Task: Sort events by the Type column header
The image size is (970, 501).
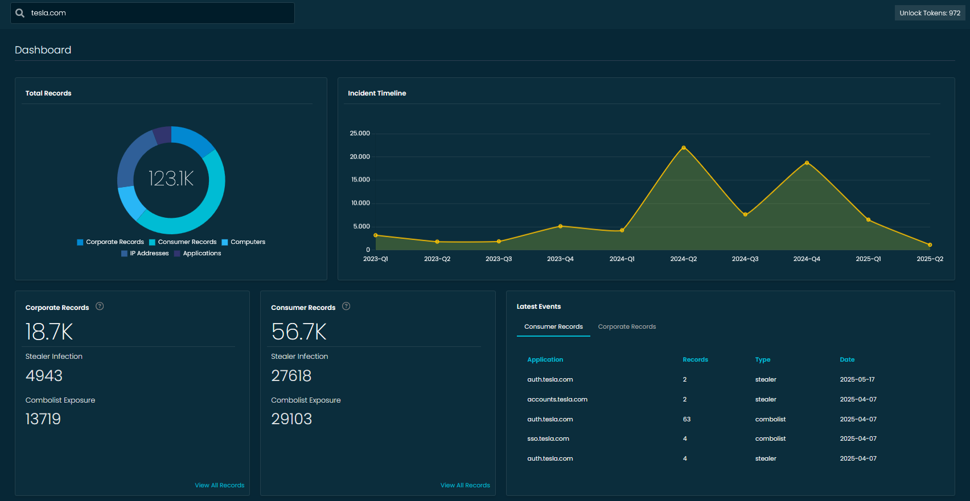Action: (763, 359)
